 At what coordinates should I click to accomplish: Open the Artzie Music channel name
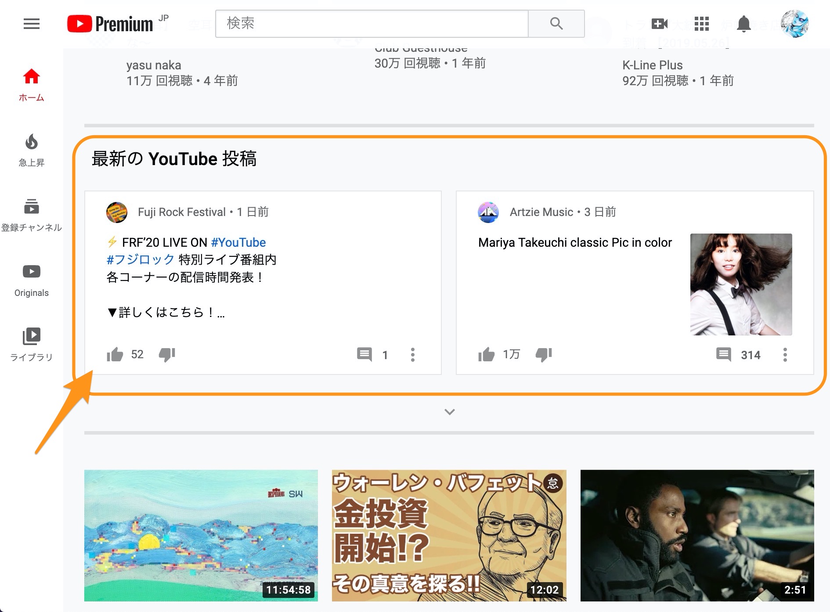(x=541, y=212)
